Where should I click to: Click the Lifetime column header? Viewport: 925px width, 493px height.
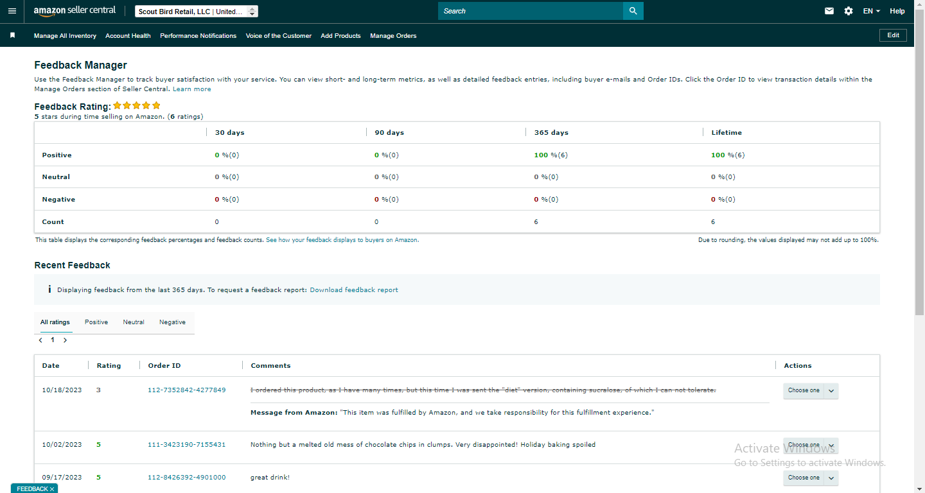[727, 133]
